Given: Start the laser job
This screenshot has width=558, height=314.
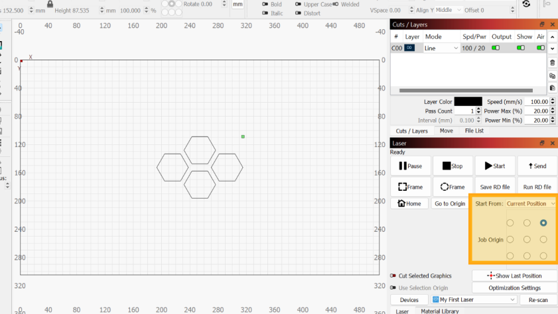Looking at the screenshot, I should (x=494, y=166).
